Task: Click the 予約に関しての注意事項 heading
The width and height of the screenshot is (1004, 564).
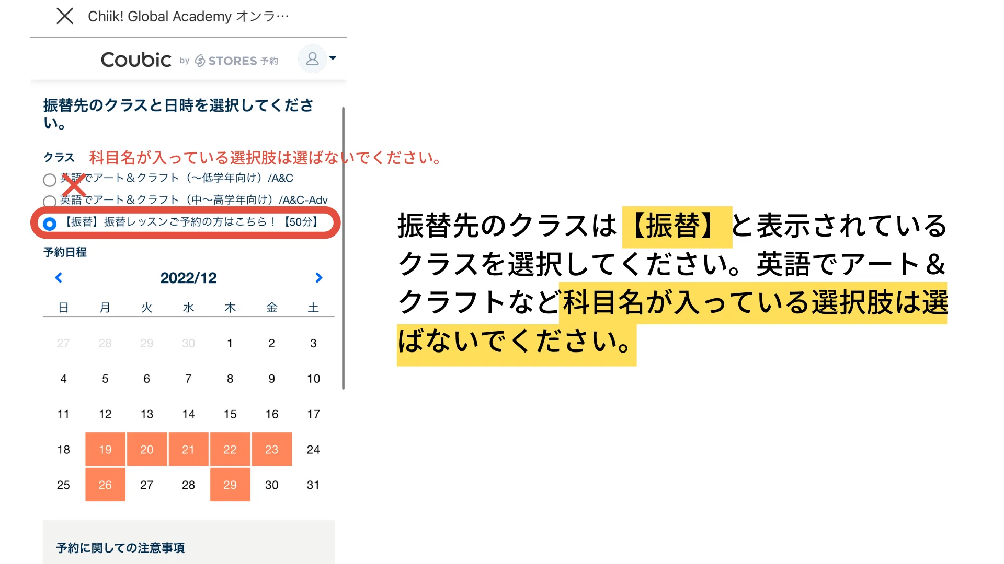Action: click(x=120, y=548)
